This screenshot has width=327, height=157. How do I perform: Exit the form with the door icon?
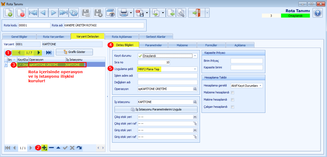click(x=196, y=13)
